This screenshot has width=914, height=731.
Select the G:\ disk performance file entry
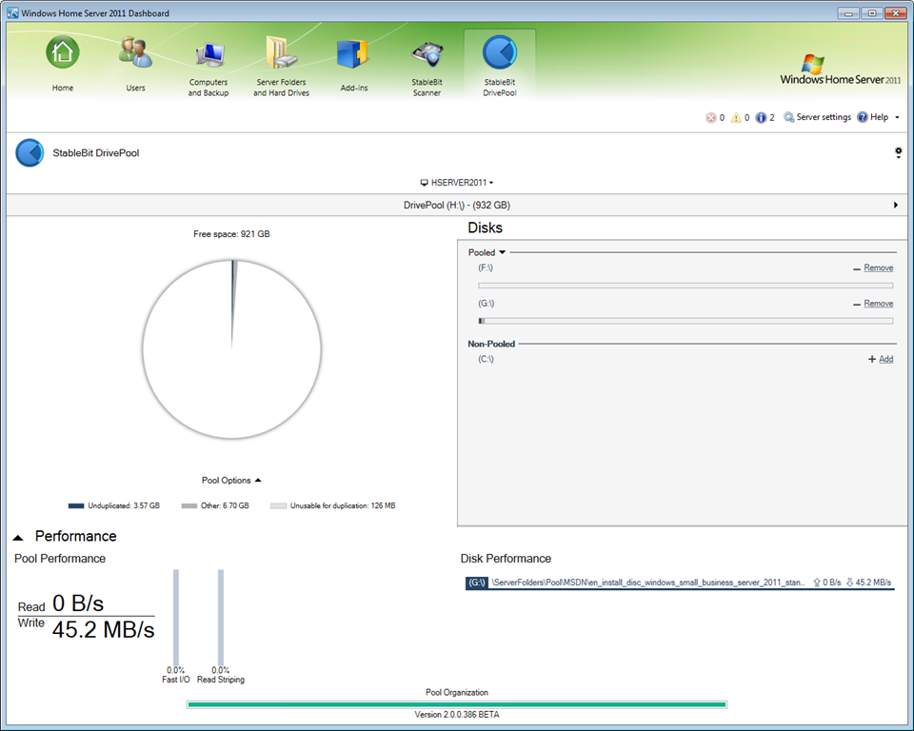pos(680,583)
